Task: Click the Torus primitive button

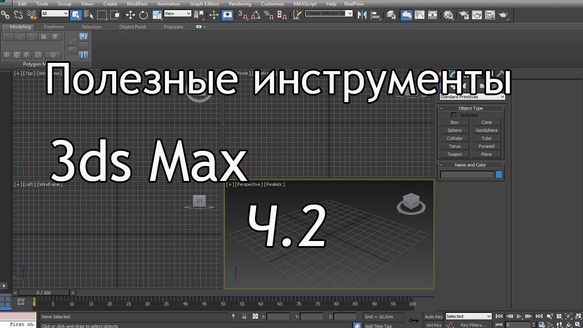Action: coord(455,146)
